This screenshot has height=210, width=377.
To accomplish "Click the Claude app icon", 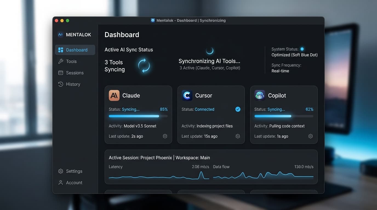I will click(114, 95).
